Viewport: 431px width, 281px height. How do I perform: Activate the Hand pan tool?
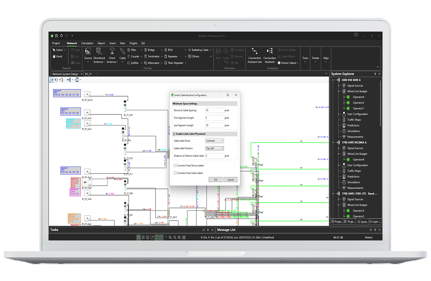pyautogui.click(x=57, y=56)
